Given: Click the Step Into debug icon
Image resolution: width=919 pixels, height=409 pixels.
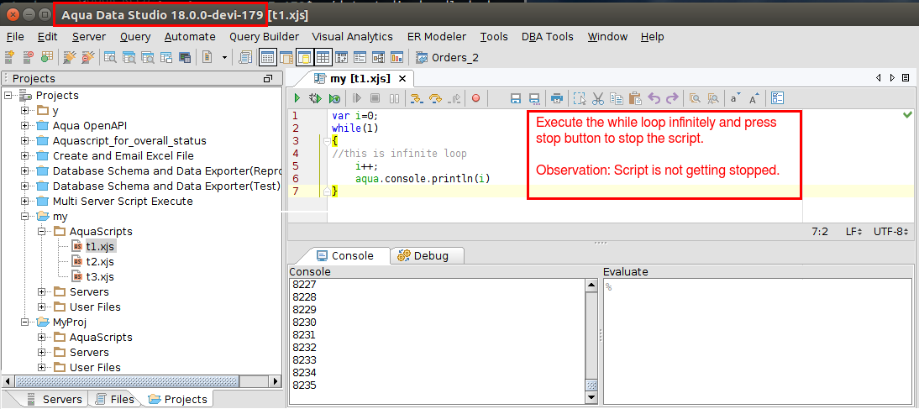Looking at the screenshot, I should [417, 98].
